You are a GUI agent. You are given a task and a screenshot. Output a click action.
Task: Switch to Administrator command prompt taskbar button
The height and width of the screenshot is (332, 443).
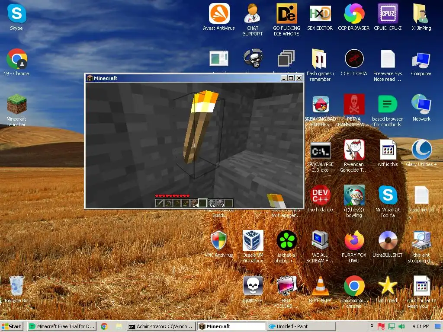point(161,326)
